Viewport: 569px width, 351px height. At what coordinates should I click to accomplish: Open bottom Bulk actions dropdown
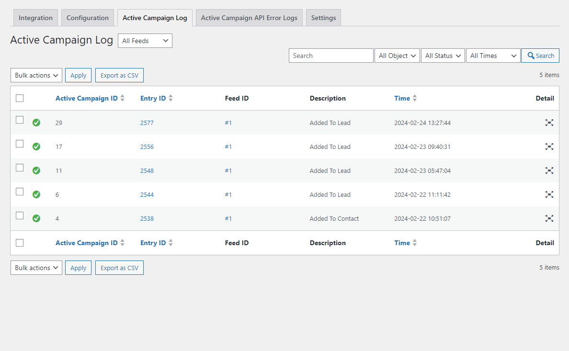coord(36,268)
